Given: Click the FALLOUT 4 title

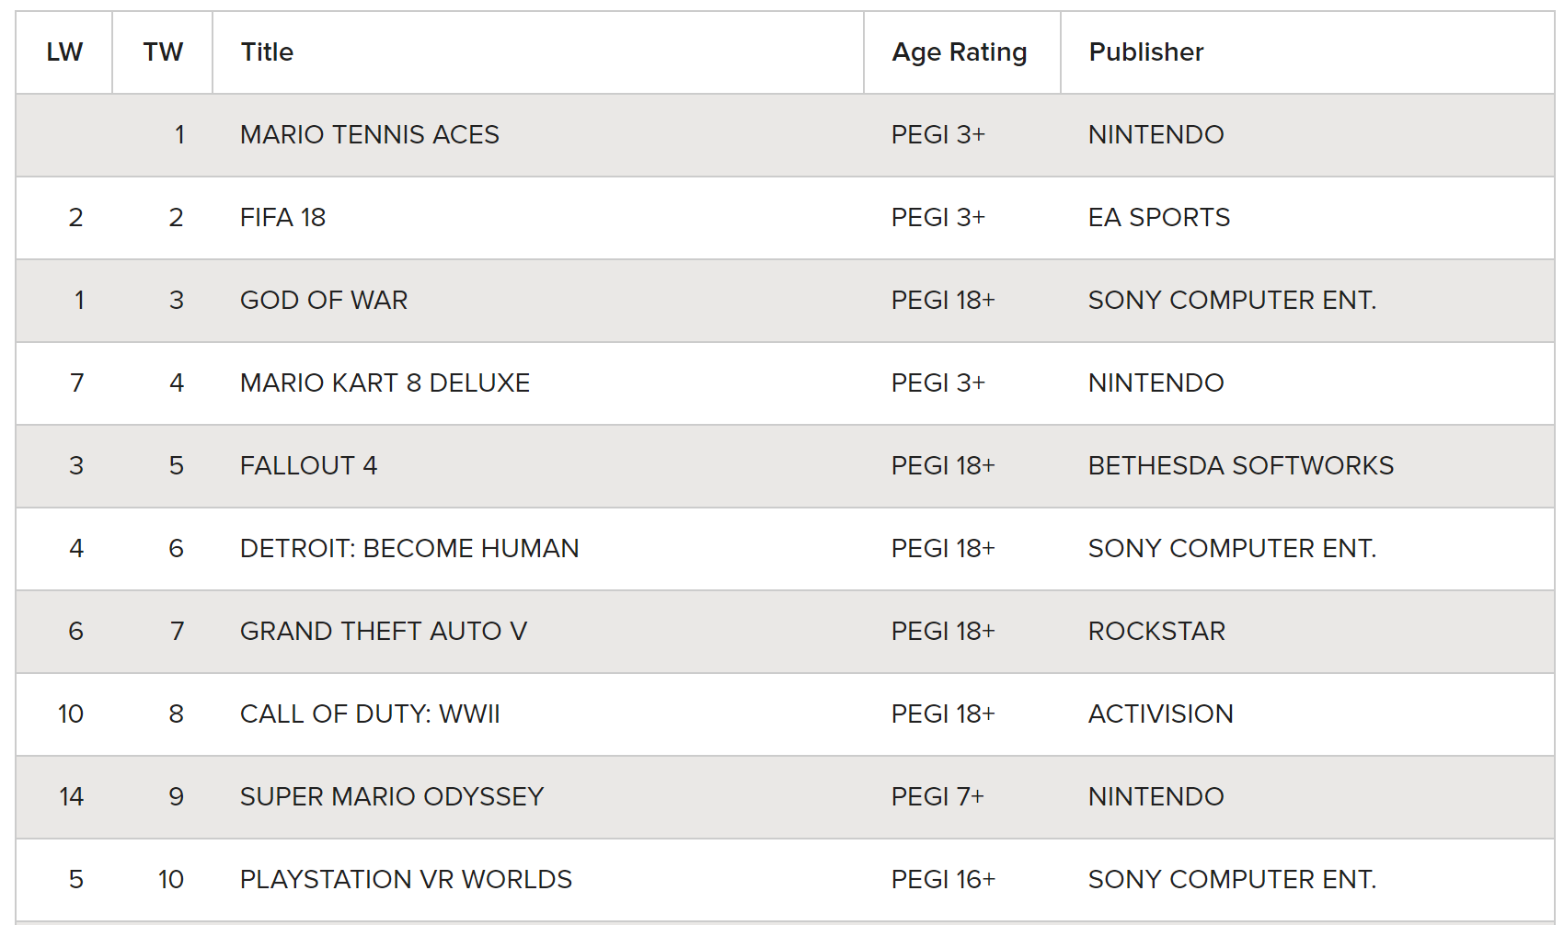Looking at the screenshot, I should [309, 466].
